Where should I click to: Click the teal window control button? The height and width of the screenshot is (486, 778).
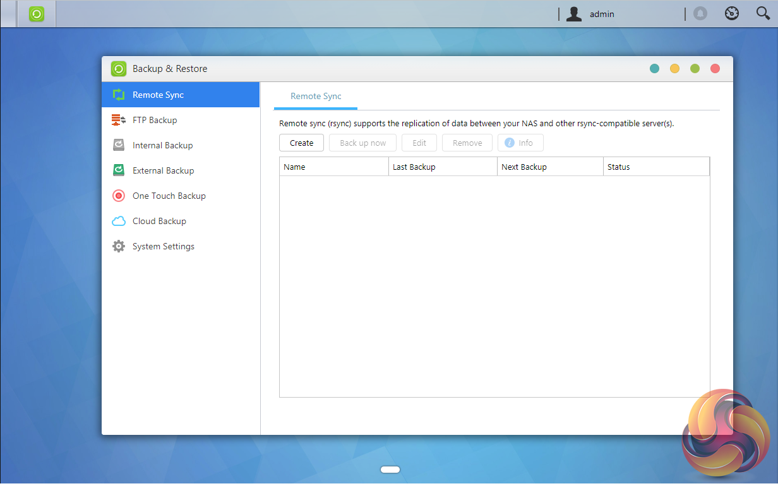click(654, 69)
